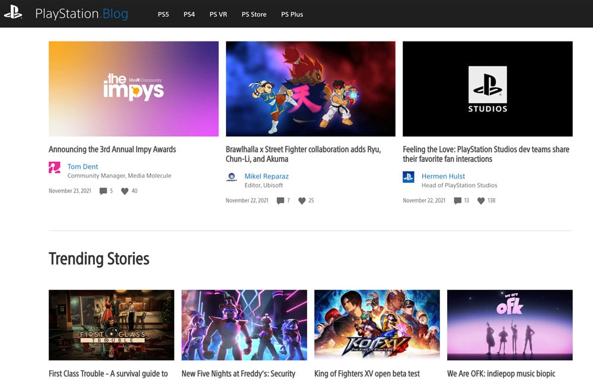The width and height of the screenshot is (593, 379).
Task: Open the KOF XV trending thumbnail
Action: point(377,325)
